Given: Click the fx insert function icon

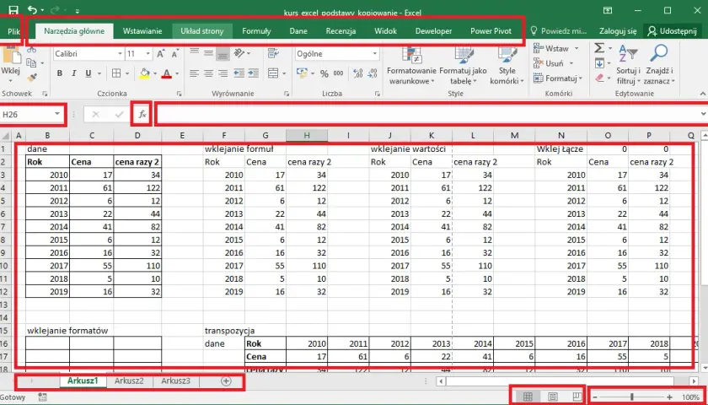Looking at the screenshot, I should (142, 115).
